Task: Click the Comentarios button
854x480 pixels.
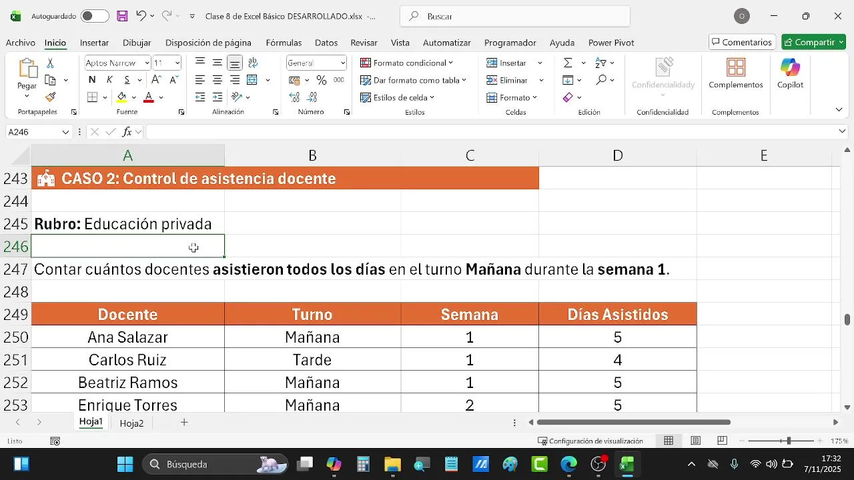Action: click(x=742, y=42)
